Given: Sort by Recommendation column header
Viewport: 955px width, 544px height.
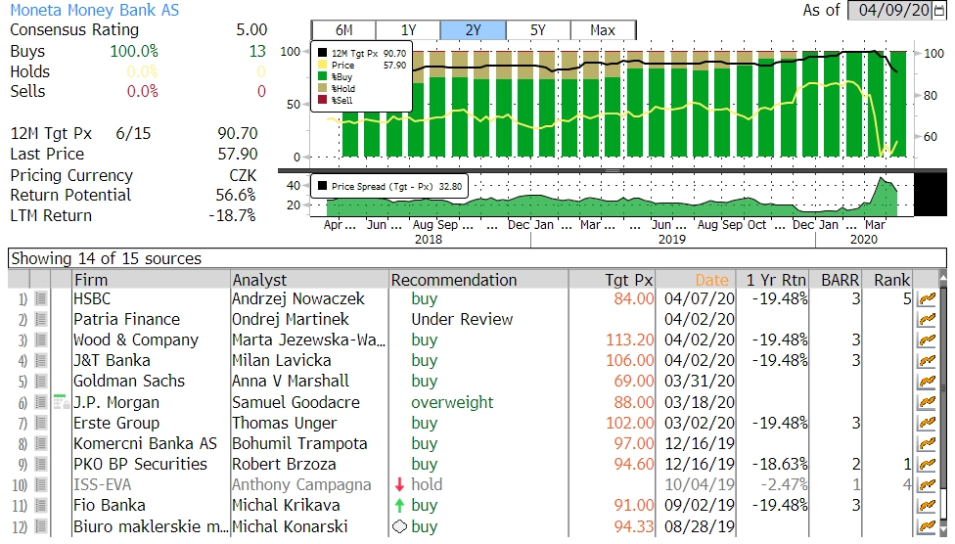Looking at the screenshot, I should (478, 280).
